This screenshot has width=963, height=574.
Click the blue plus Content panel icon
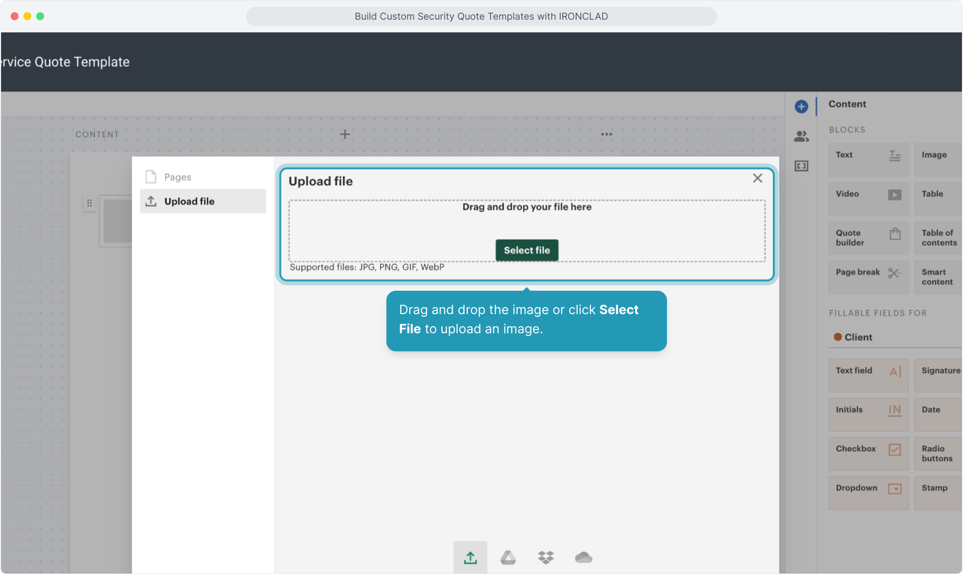pyautogui.click(x=801, y=107)
